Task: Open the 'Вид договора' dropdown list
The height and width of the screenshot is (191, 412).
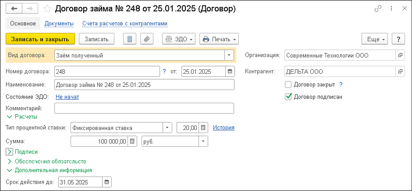Action: click(229, 56)
